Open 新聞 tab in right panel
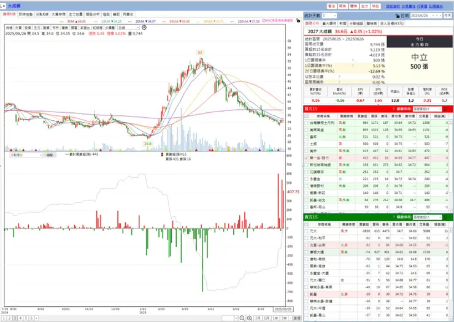The image size is (454, 322). pyautogui.click(x=343, y=23)
